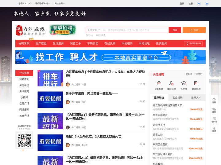Open the 名企招聘 building icon
Viewport: 221px width, 165px height.
(196, 83)
